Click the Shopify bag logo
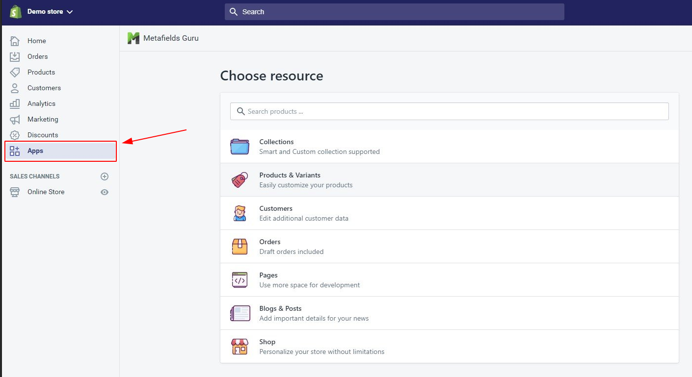The width and height of the screenshot is (692, 377). (x=16, y=12)
